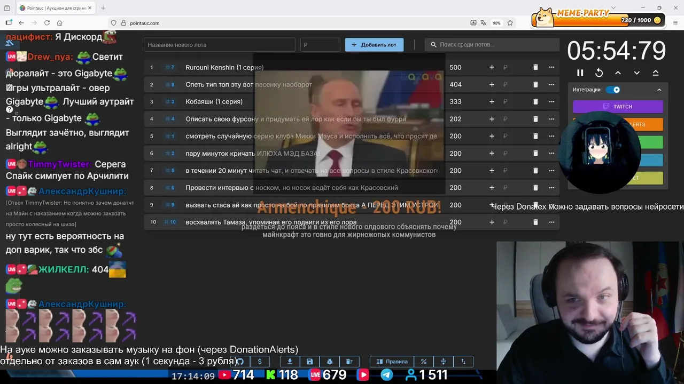Click the Провести интервью с носком lot name

click(292, 188)
